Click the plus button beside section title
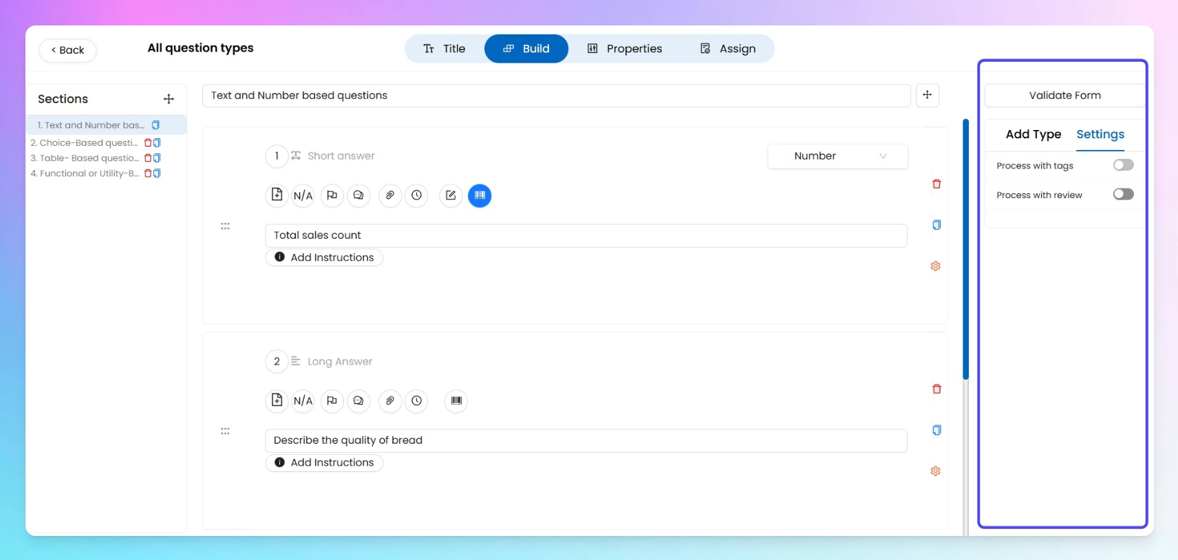The image size is (1178, 560). (x=928, y=95)
